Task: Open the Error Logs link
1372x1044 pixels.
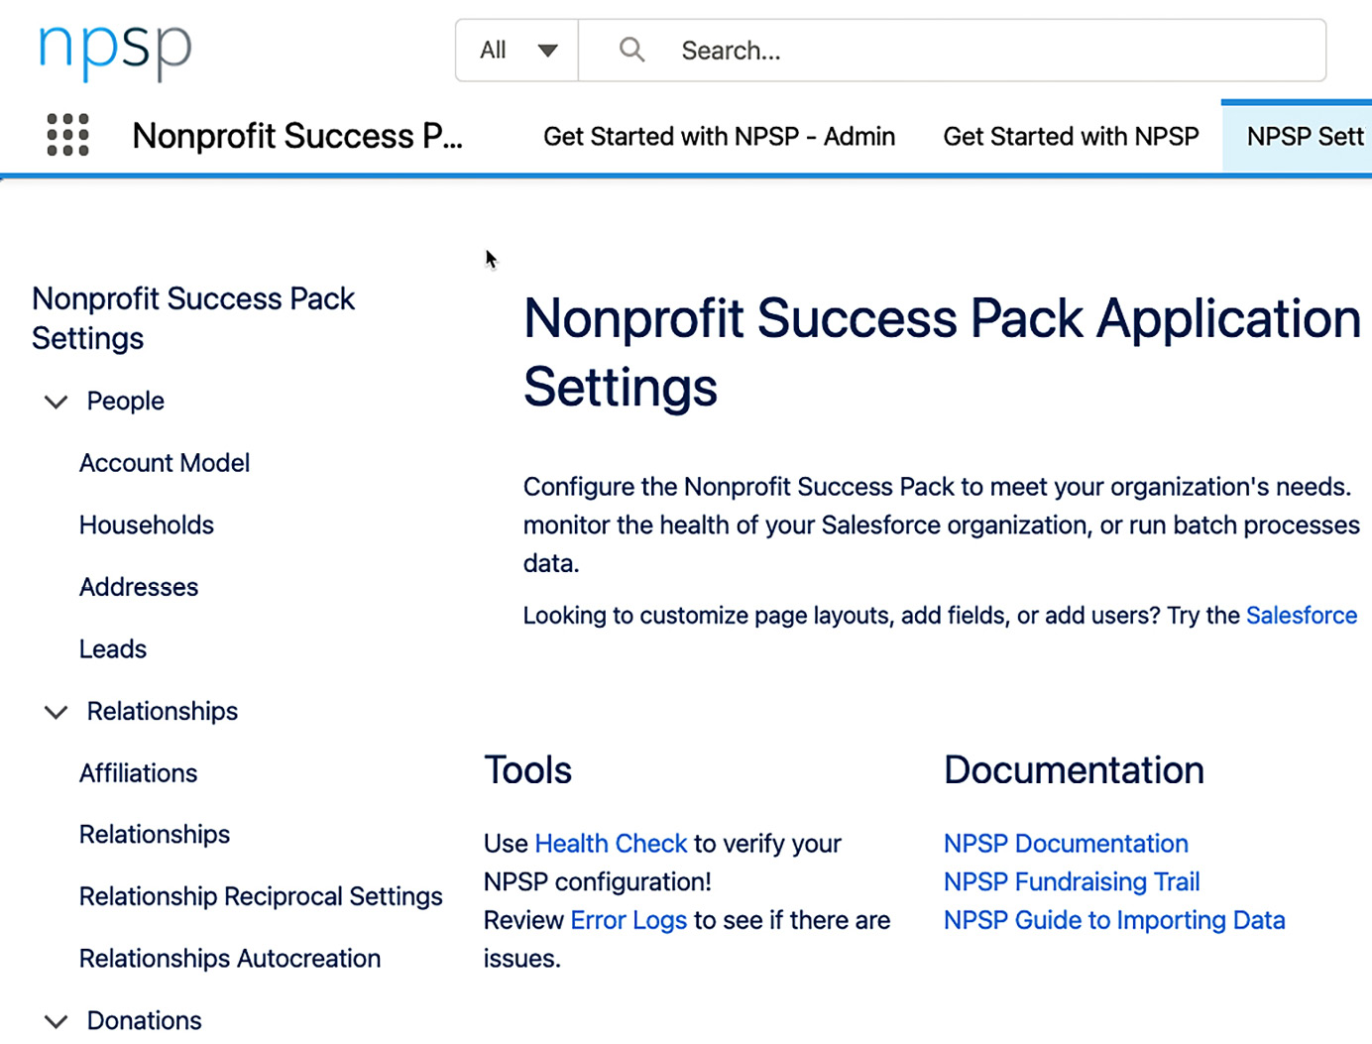Action: (x=629, y=920)
